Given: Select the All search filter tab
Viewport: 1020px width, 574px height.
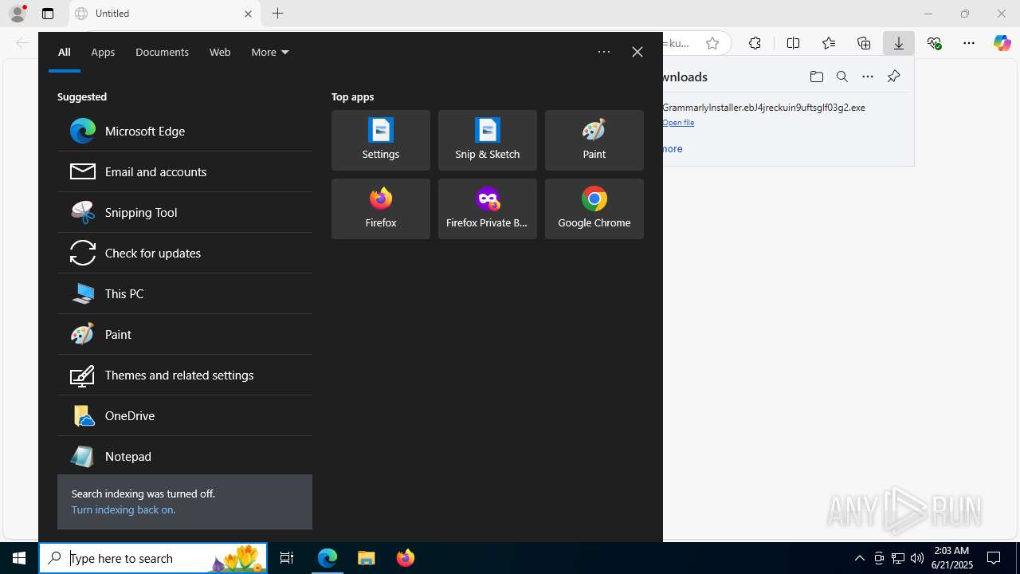Looking at the screenshot, I should click(65, 52).
